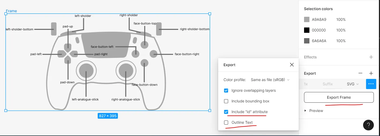The width and height of the screenshot is (380, 136).
Task: Open the help question mark button
Action: tap(368, 125)
